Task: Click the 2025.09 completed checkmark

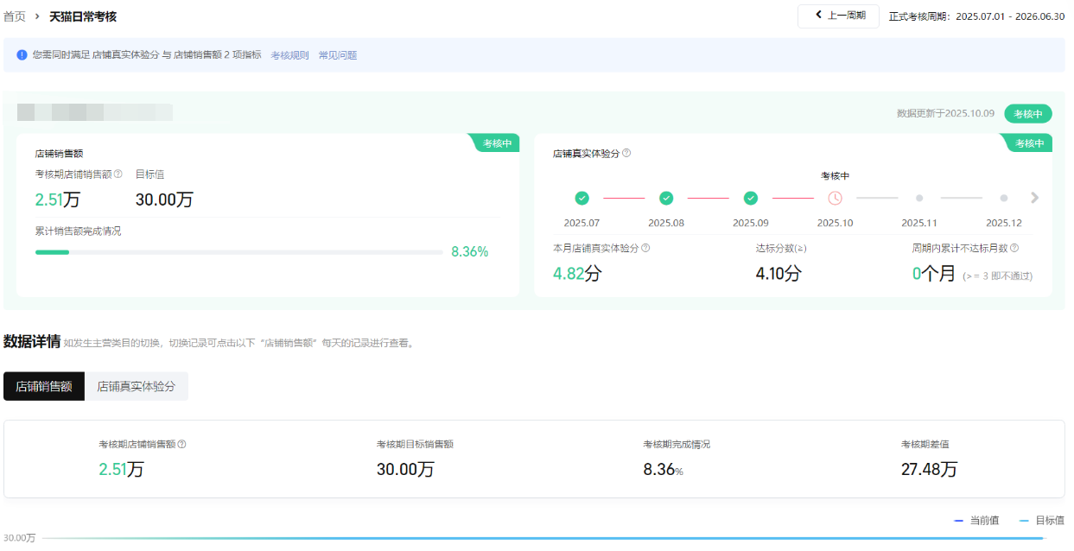Action: [x=751, y=198]
